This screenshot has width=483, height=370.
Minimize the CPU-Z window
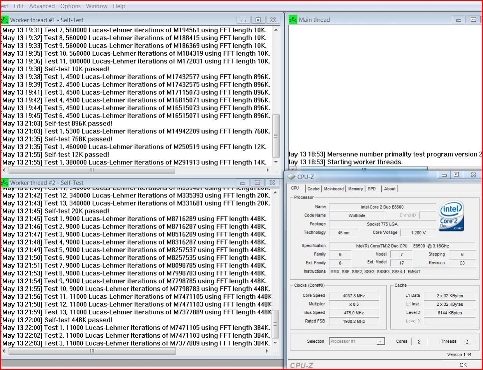coord(444,175)
